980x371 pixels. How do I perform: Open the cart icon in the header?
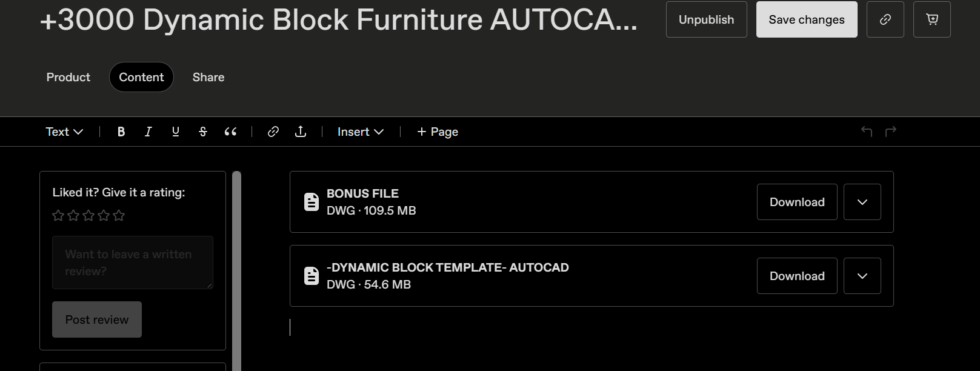point(932,19)
